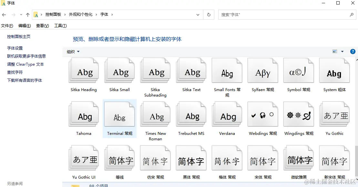Viewport: 358px width, 187px height.
Task: Expand the chevron after 控制面板 breadcrumb
Action: [65, 14]
